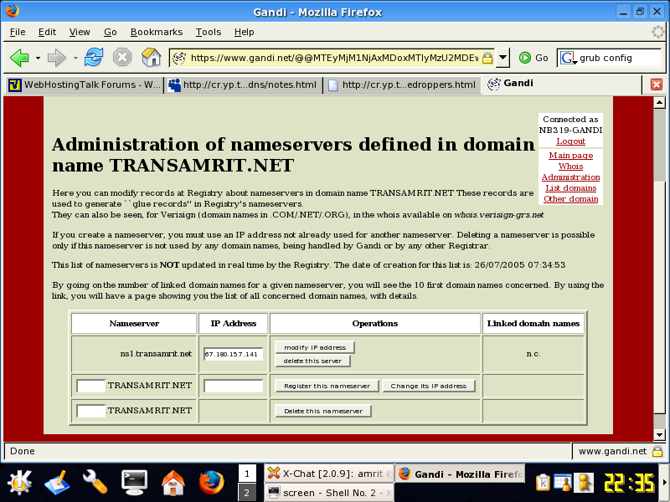Viewport: 670px width, 502px height.
Task: Click the status bar padlock icon
Action: click(657, 451)
